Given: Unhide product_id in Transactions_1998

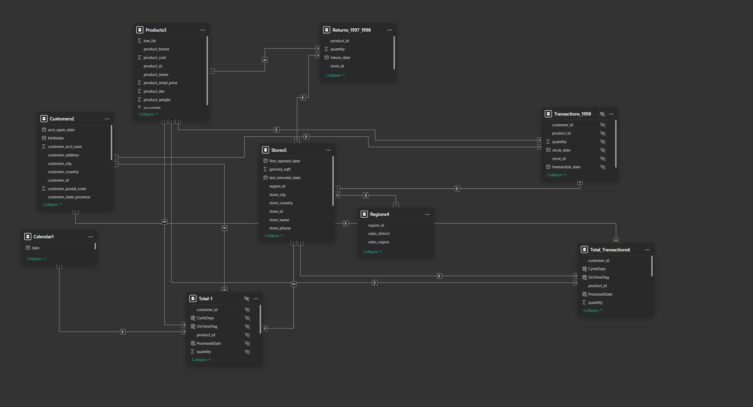Looking at the screenshot, I should [x=602, y=133].
